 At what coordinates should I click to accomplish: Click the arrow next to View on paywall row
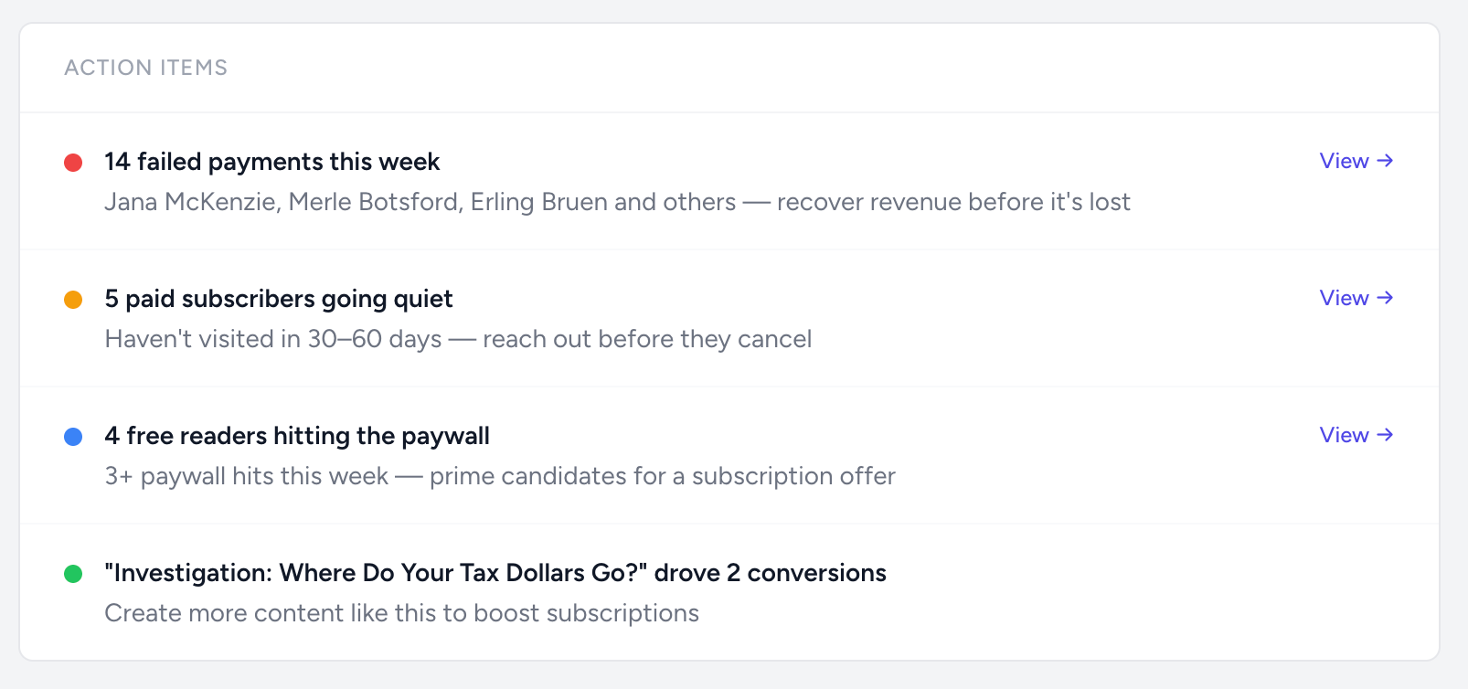1385,435
